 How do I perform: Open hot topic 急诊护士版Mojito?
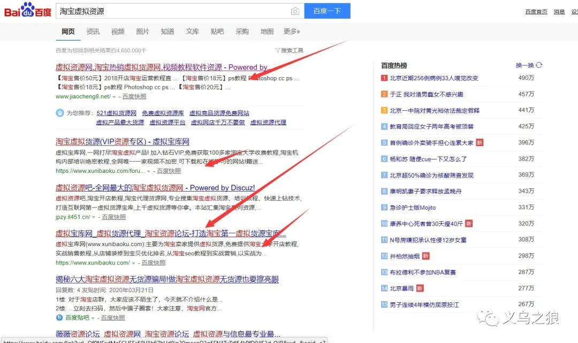click(413, 208)
